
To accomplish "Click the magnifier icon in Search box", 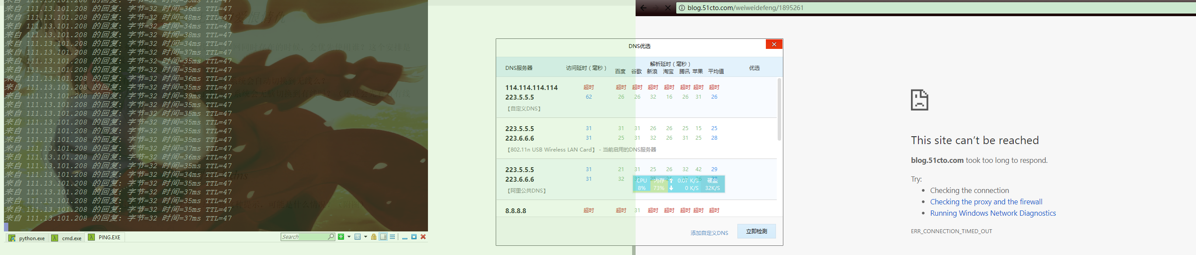I will [x=330, y=237].
